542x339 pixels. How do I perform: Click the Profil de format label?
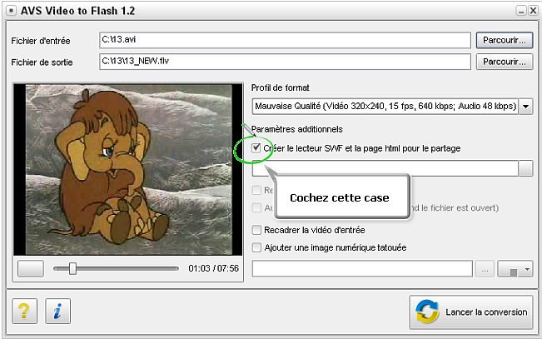tap(280, 87)
